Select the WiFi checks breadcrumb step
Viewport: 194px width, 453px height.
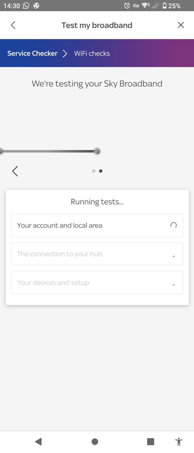(x=92, y=53)
